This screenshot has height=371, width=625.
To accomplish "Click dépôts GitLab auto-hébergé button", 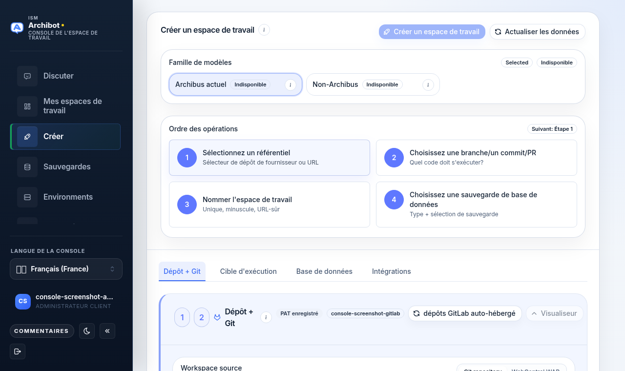I will [465, 313].
